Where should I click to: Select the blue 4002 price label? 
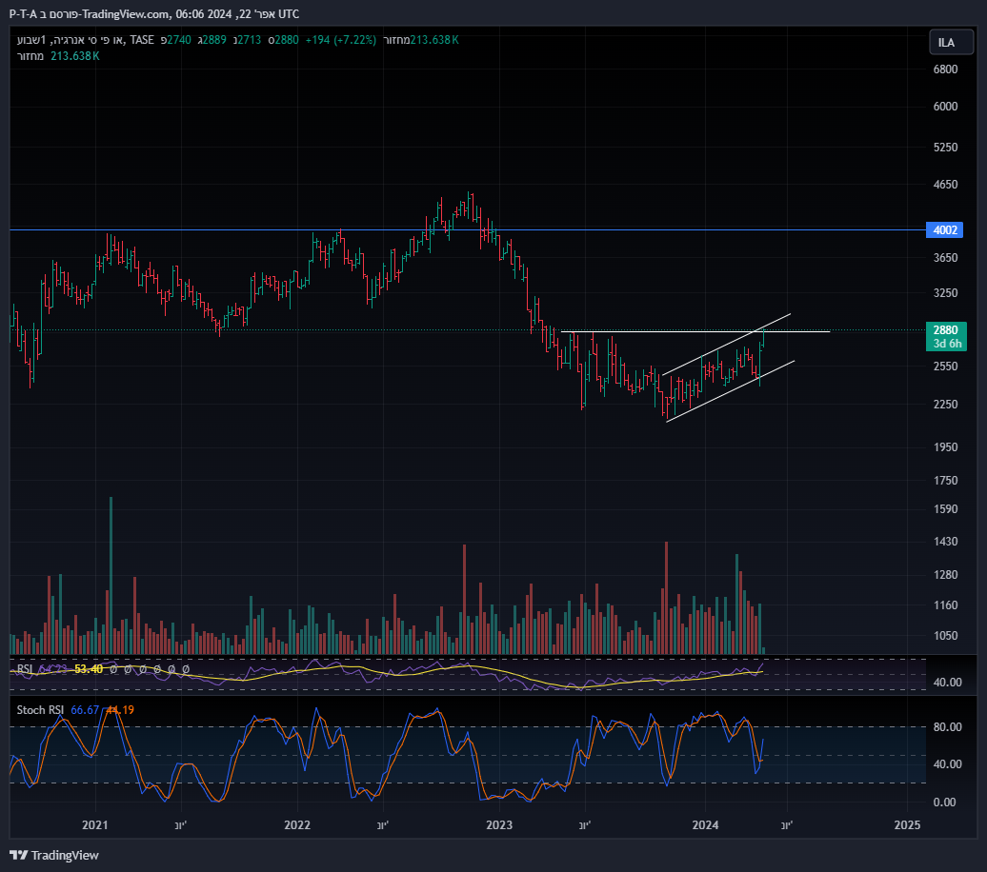pyautogui.click(x=946, y=229)
